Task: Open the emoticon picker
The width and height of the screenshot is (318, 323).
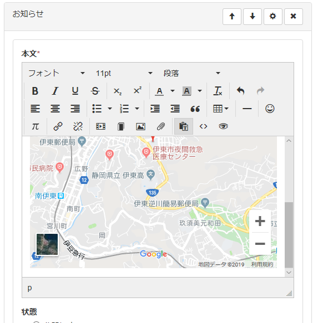Action: coord(270,109)
